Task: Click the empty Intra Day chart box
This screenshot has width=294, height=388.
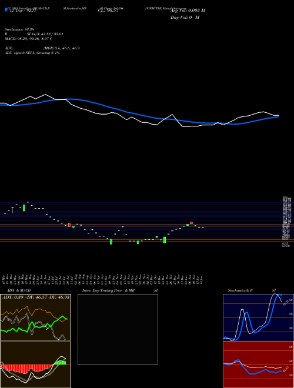Action: coord(118,329)
